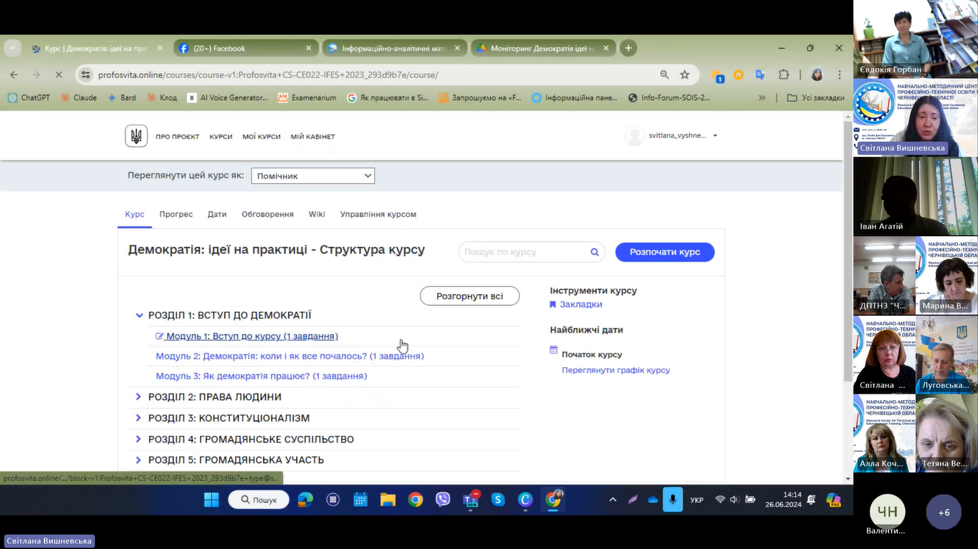Open the Управління курсом tab
This screenshot has height=549, width=978.
point(378,214)
